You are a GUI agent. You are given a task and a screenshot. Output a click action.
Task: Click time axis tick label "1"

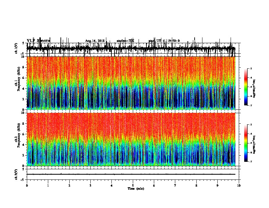point(48,186)
